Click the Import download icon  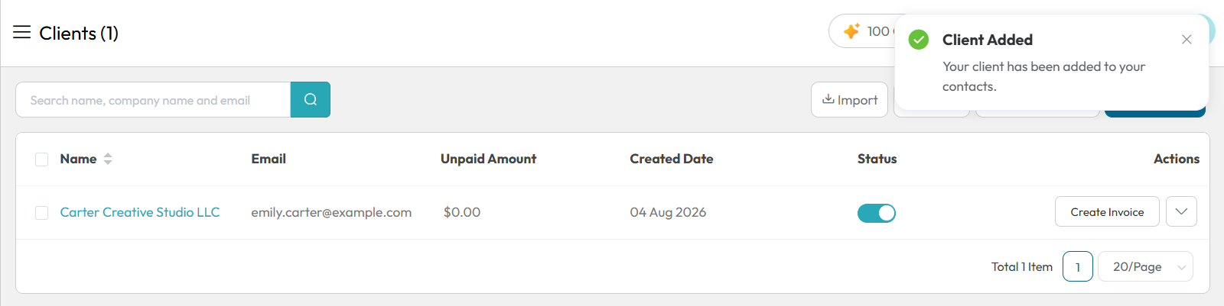(x=828, y=99)
